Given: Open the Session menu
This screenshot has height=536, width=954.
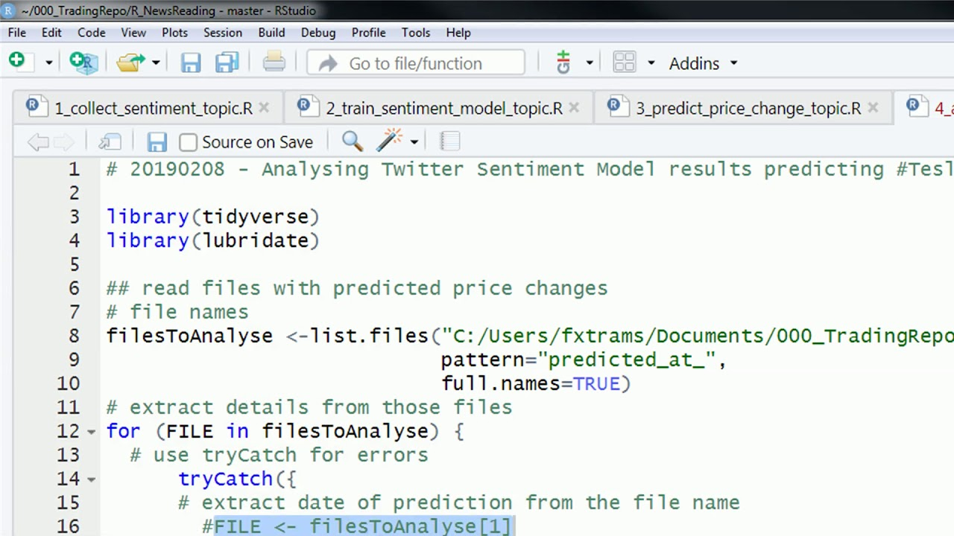Looking at the screenshot, I should pyautogui.click(x=223, y=33).
